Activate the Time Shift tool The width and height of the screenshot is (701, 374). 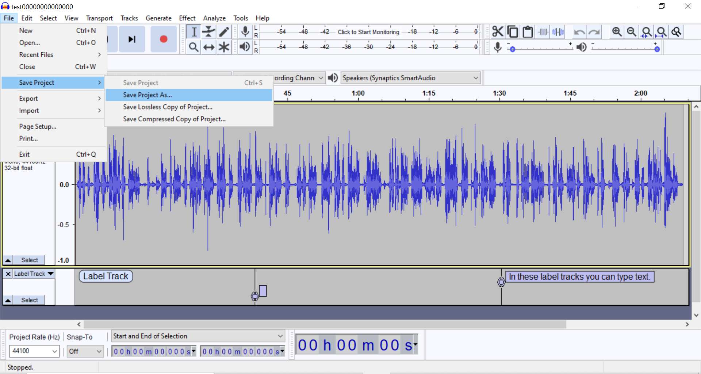tap(208, 47)
